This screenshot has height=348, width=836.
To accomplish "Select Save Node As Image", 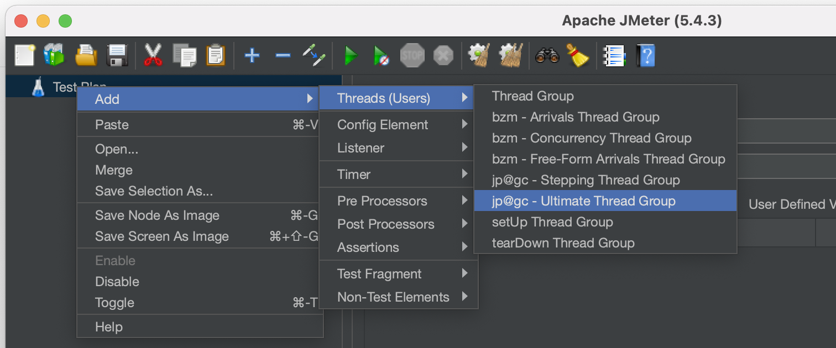I will click(x=199, y=215).
